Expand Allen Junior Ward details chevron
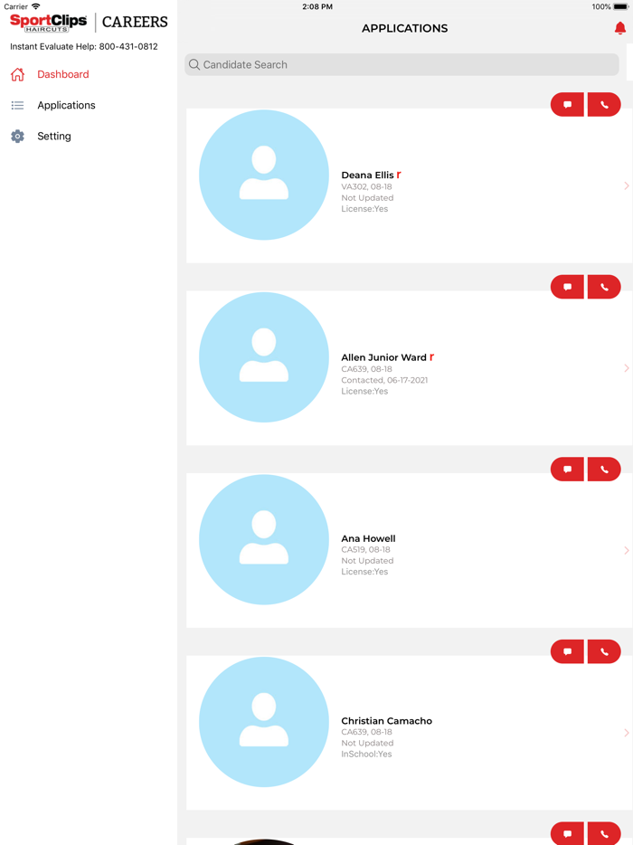The height and width of the screenshot is (845, 633). [x=626, y=368]
